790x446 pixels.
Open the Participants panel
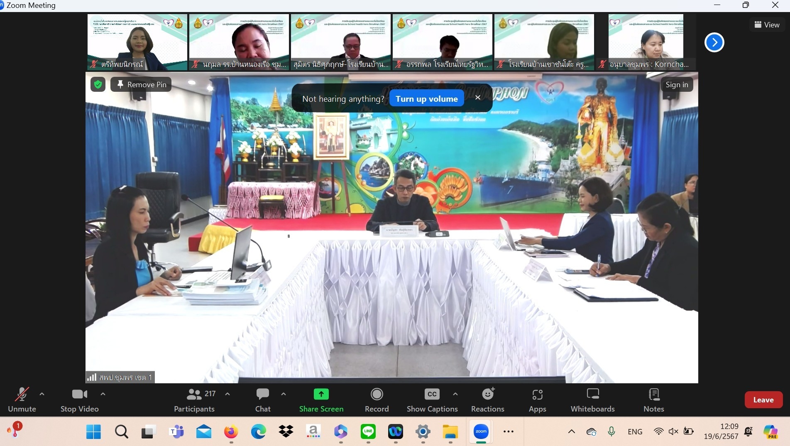click(194, 400)
